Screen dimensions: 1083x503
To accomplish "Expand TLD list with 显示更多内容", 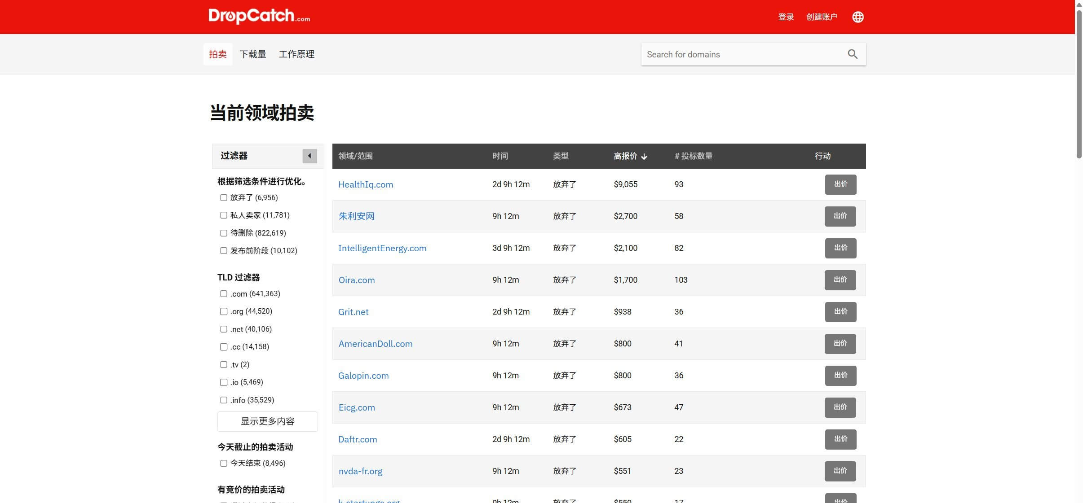I will pyautogui.click(x=268, y=421).
